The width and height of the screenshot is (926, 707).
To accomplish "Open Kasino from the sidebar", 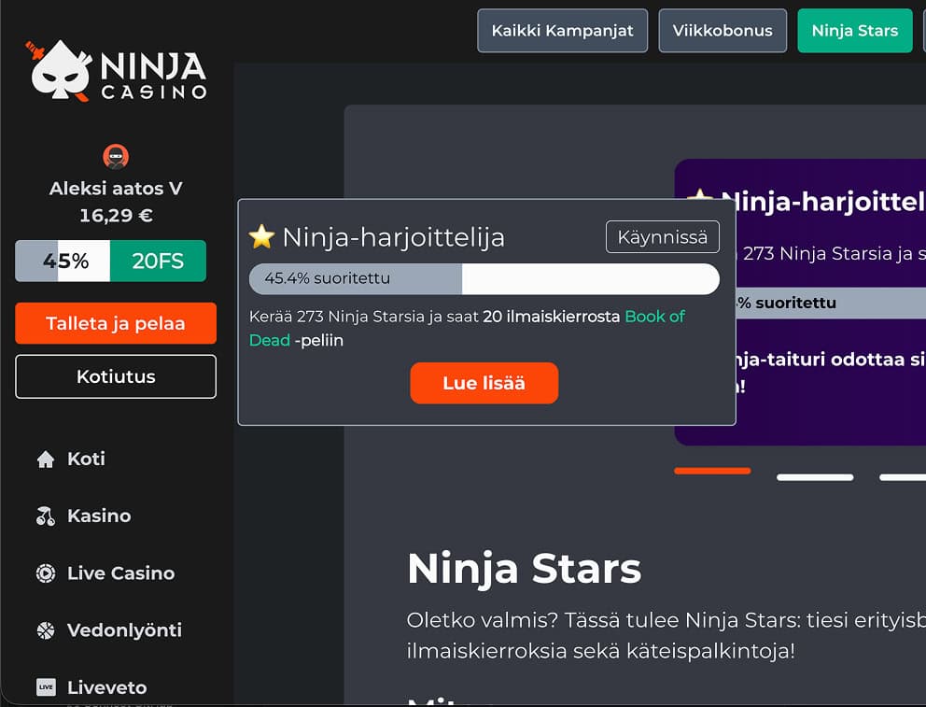I will click(99, 516).
